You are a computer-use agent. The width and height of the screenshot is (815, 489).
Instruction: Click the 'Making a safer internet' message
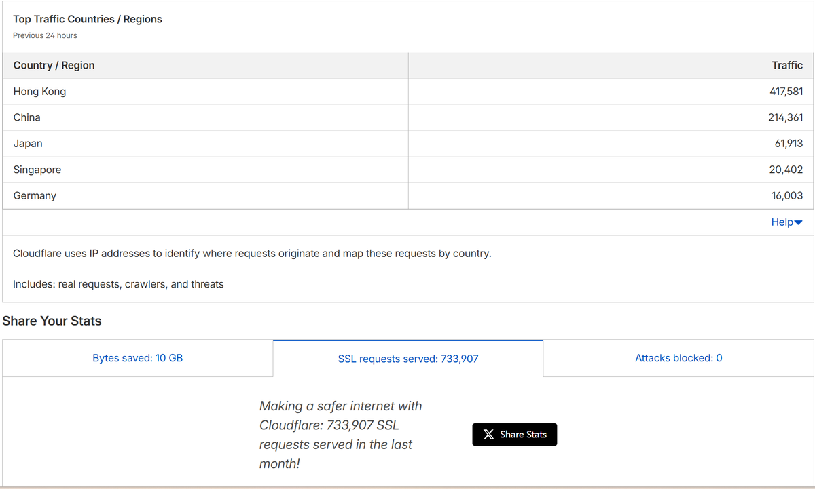(340, 435)
